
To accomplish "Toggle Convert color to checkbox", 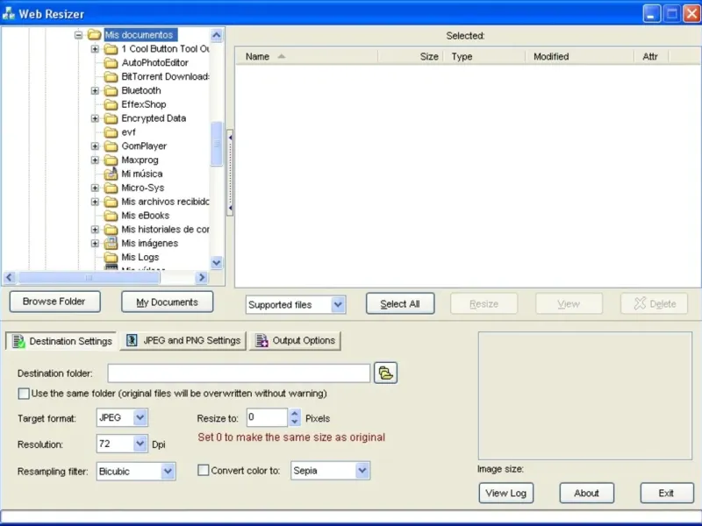I will click(x=204, y=470).
